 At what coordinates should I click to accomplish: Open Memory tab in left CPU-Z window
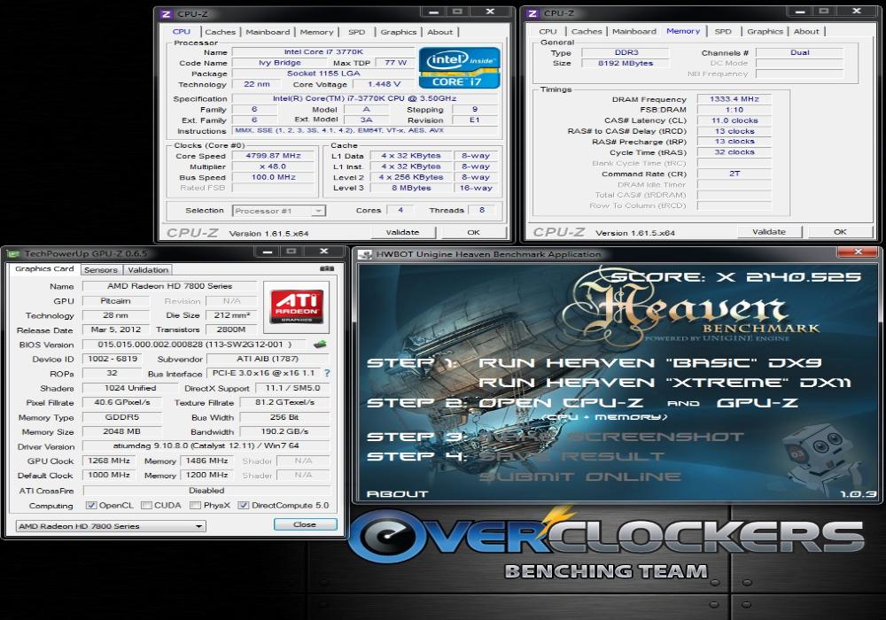coord(316,32)
